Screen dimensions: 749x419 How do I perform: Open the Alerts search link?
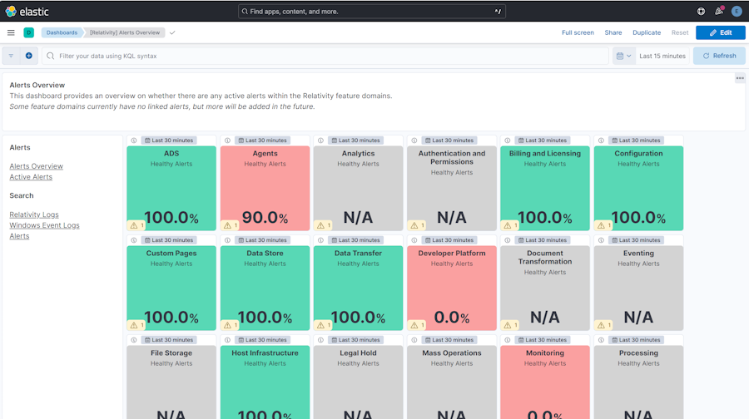(19, 236)
